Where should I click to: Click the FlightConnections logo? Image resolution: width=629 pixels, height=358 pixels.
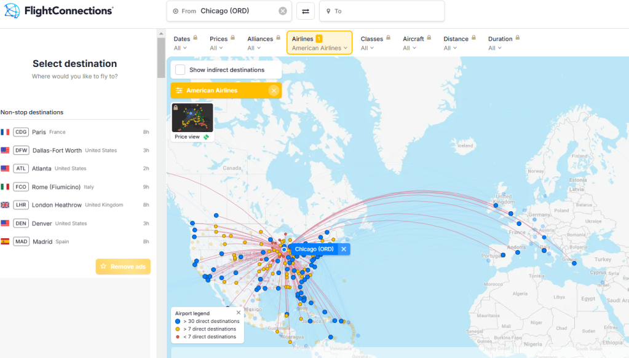(x=59, y=10)
